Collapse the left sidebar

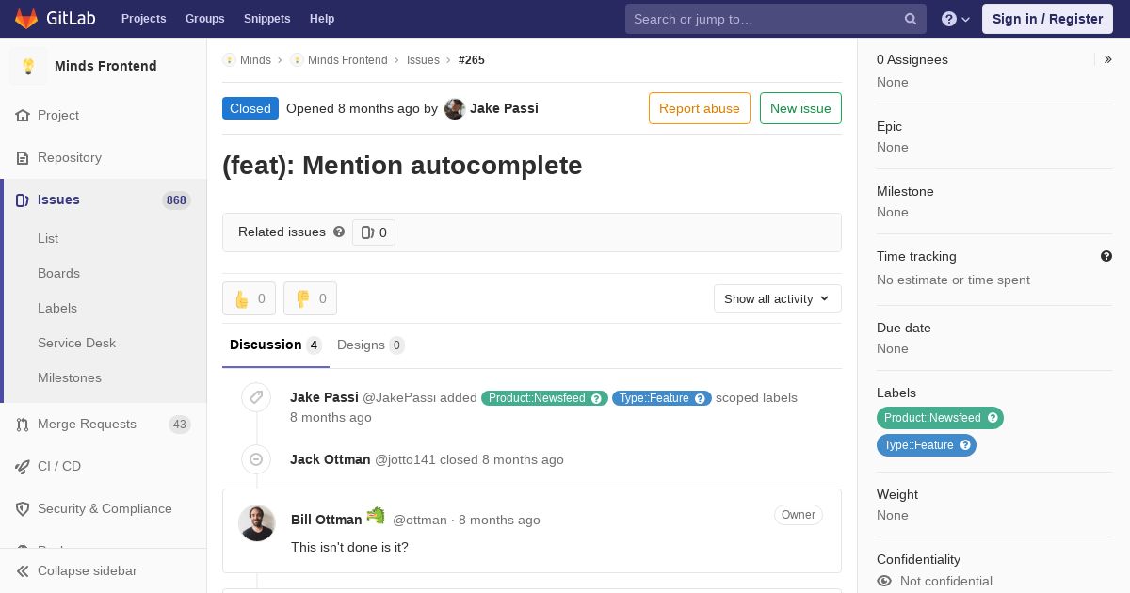tap(87, 570)
